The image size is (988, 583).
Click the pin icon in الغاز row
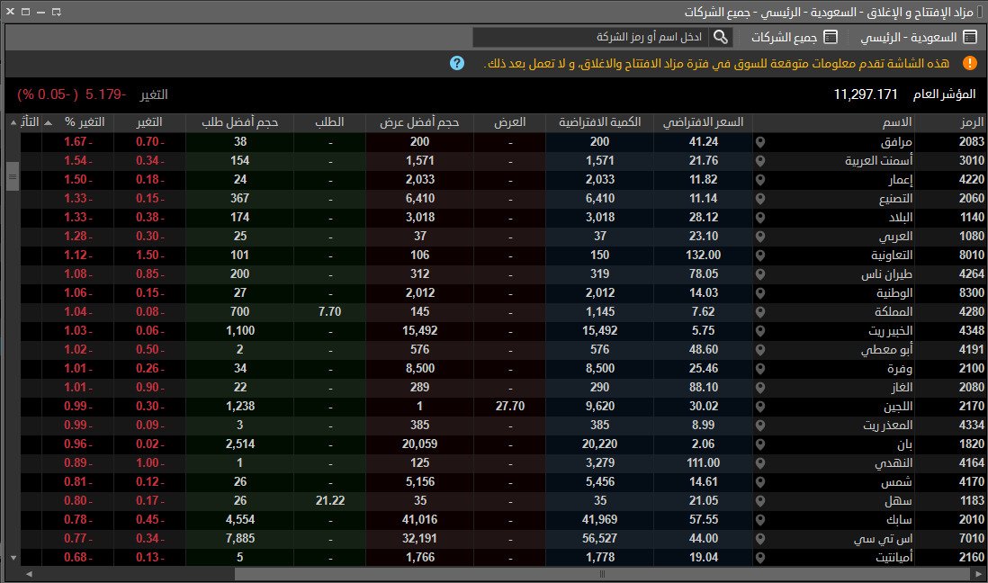760,388
